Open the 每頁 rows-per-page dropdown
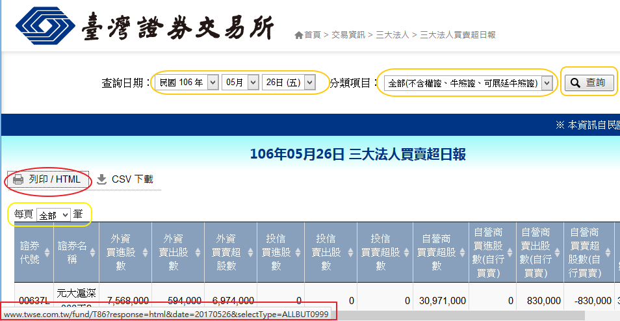Screen dimensions: 620x321 (x=53, y=215)
